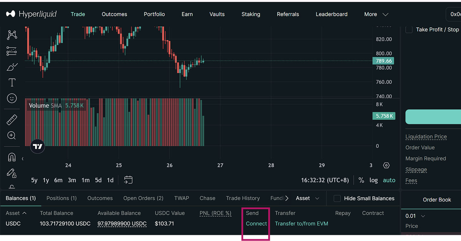Image resolution: width=461 pixels, height=241 pixels.
Task: Toggle the auto scale option
Action: pyautogui.click(x=389, y=180)
